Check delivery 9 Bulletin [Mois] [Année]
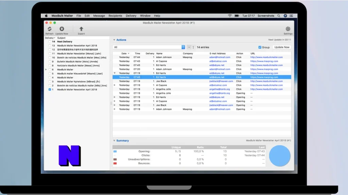 [x=50, y=62]
